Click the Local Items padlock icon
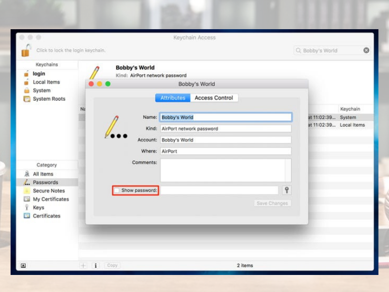The image size is (389, 292). [26, 82]
